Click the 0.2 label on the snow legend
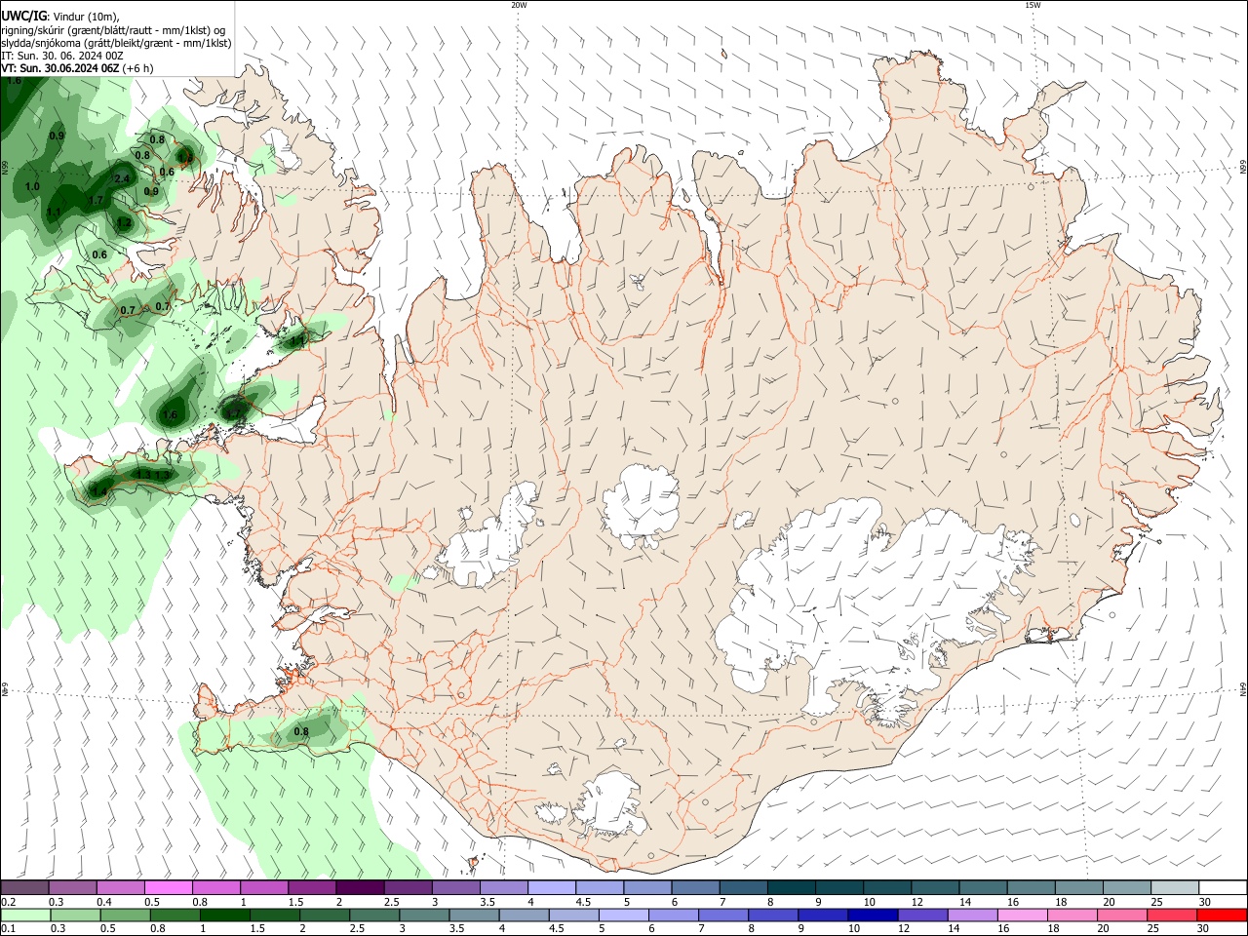The height and width of the screenshot is (936, 1248). 8,902
